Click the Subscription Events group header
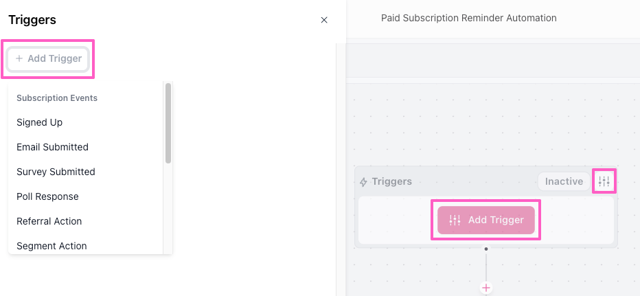 click(x=57, y=98)
